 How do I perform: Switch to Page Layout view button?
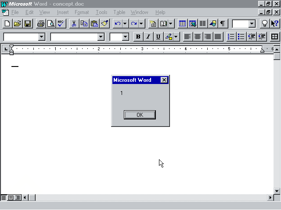11,197
